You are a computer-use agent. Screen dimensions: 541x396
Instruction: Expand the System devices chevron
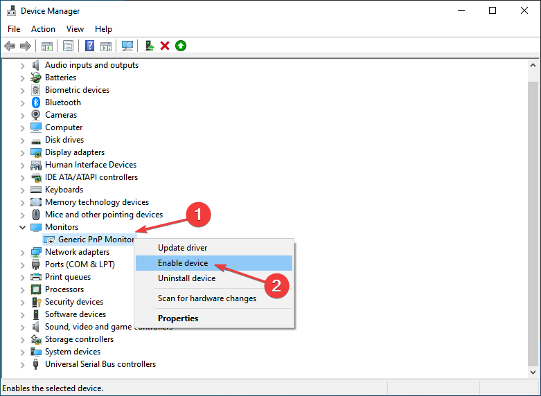[22, 352]
